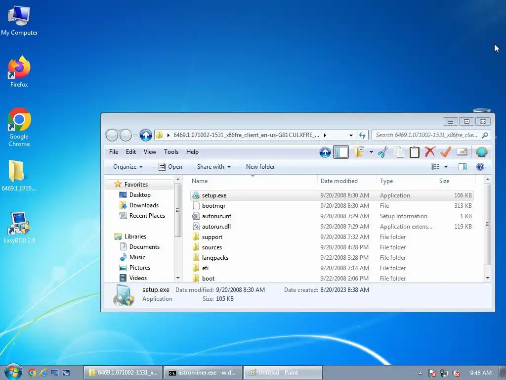The height and width of the screenshot is (380, 506).
Task: Select the sources folder
Action: [211, 247]
